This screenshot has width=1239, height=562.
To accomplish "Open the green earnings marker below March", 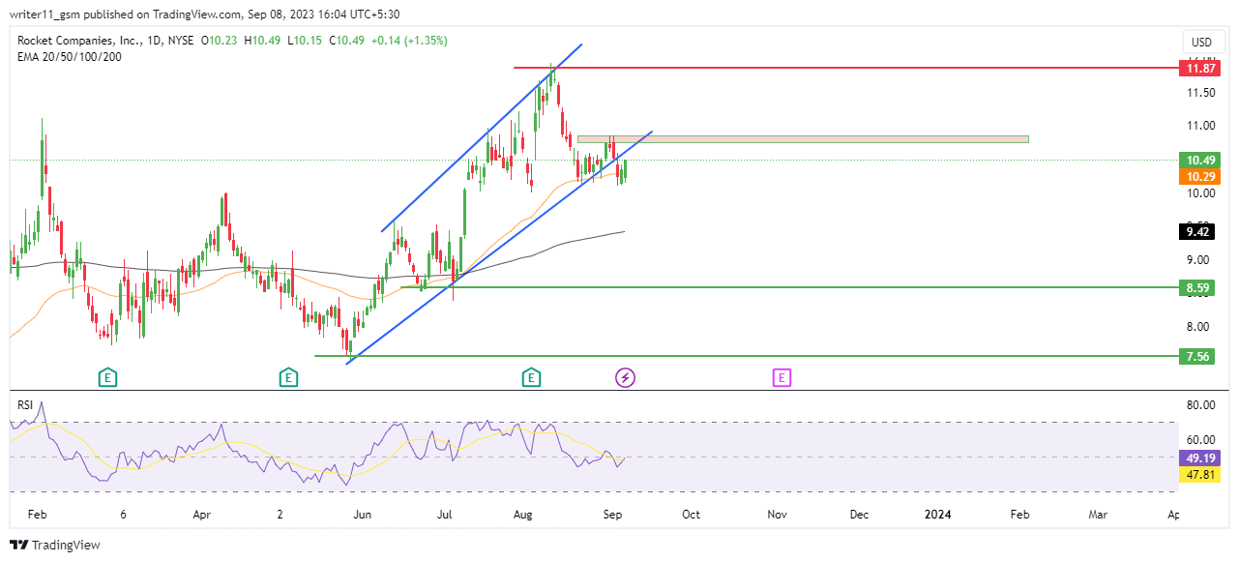I will point(107,377).
